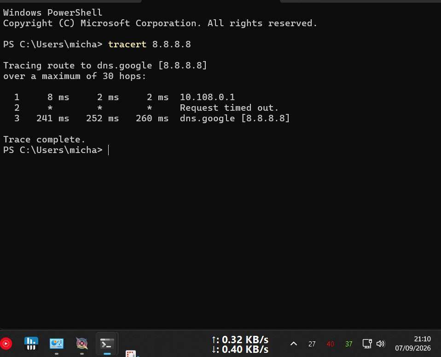
Task: Click the network speed KB/s taskbar widget
Action: pyautogui.click(x=240, y=345)
